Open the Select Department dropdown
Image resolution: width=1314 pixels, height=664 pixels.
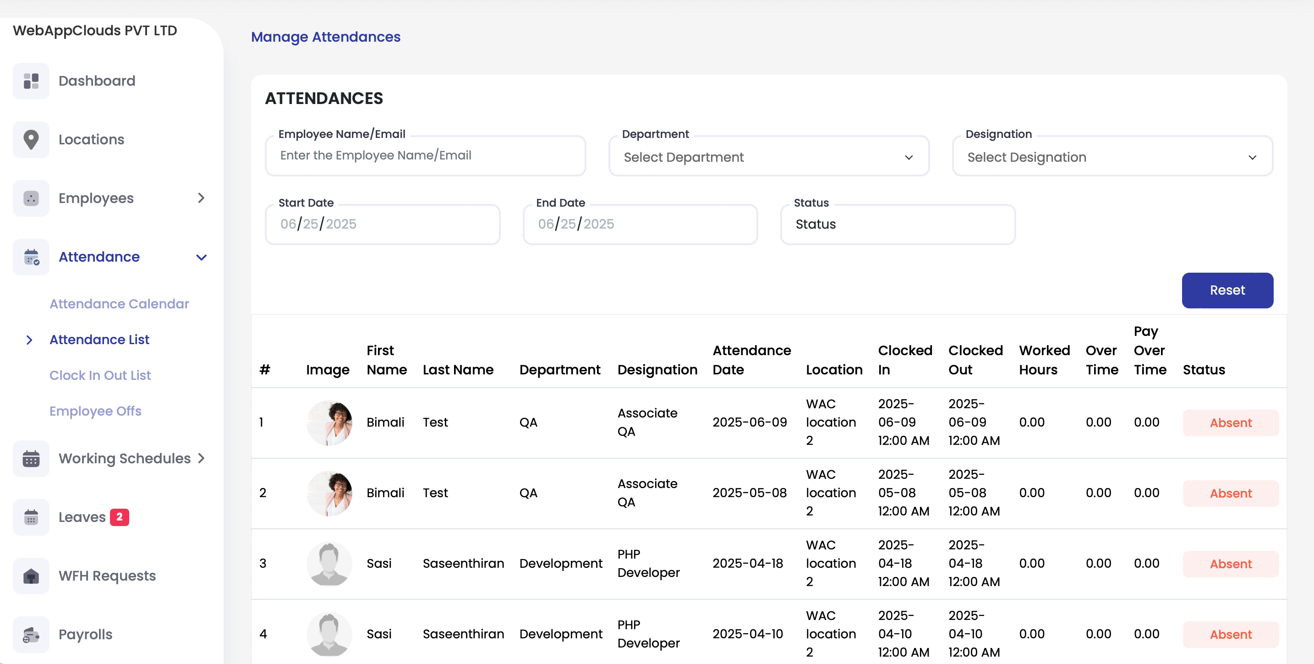[769, 156]
